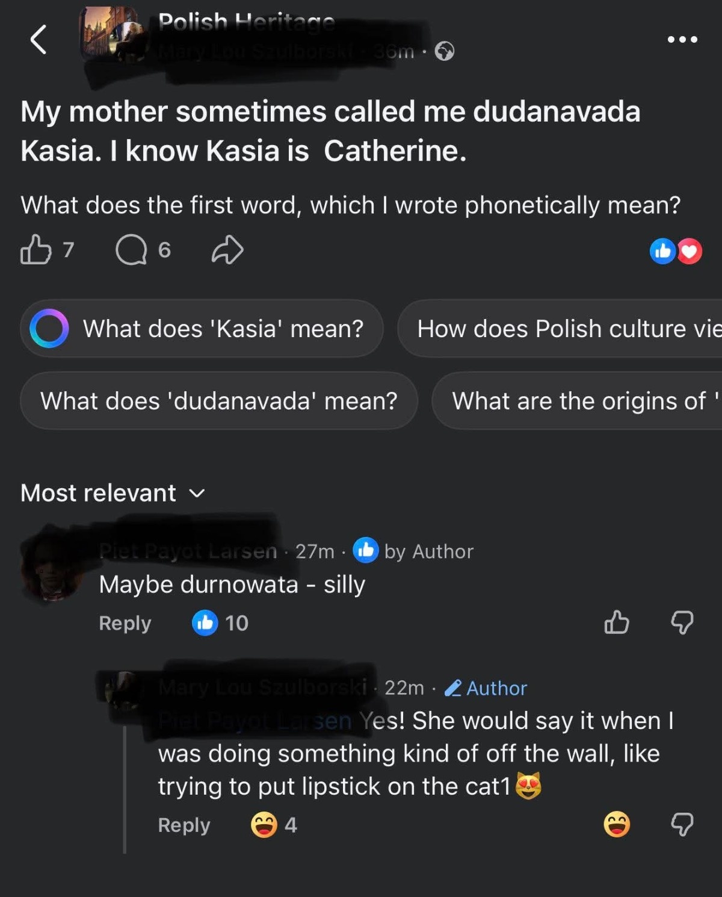Reply to the author's lipstick comment
Screen dimensions: 722x897
point(184,825)
